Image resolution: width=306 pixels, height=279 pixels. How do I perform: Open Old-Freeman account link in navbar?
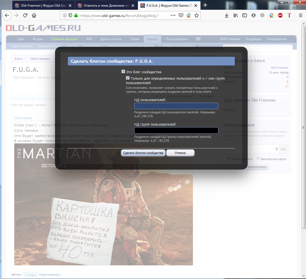[230, 39]
